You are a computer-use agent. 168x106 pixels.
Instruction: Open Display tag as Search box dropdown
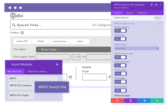pyautogui.click(x=137, y=48)
